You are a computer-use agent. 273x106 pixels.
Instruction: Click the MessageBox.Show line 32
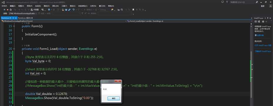coord(59,98)
